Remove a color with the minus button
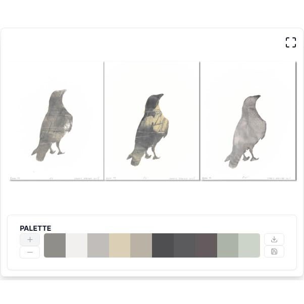The height and width of the screenshot is (304, 304). pyautogui.click(x=30, y=252)
